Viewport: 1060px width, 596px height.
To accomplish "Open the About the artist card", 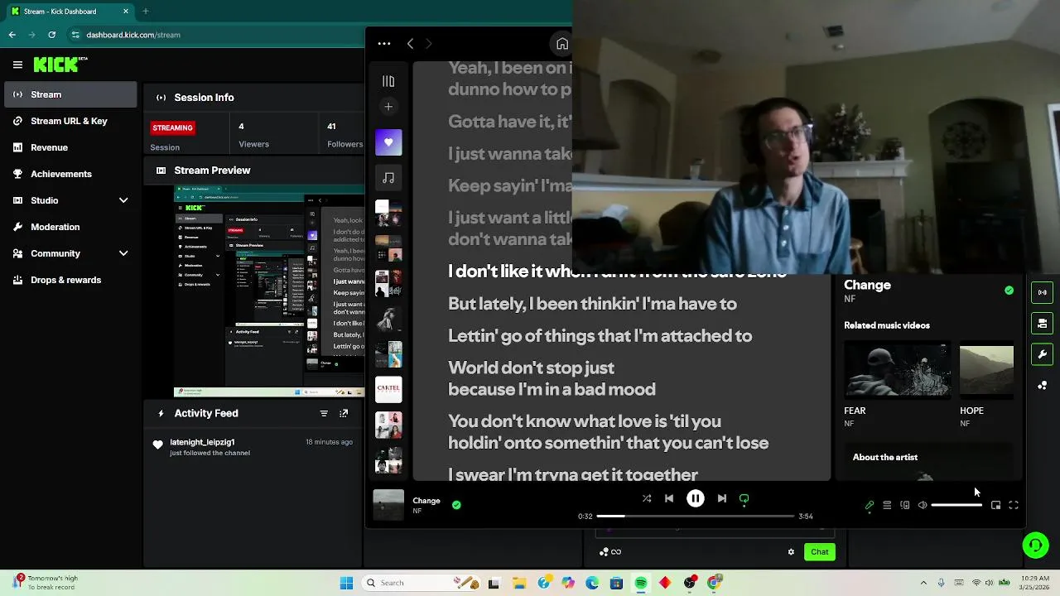I will pyautogui.click(x=927, y=462).
